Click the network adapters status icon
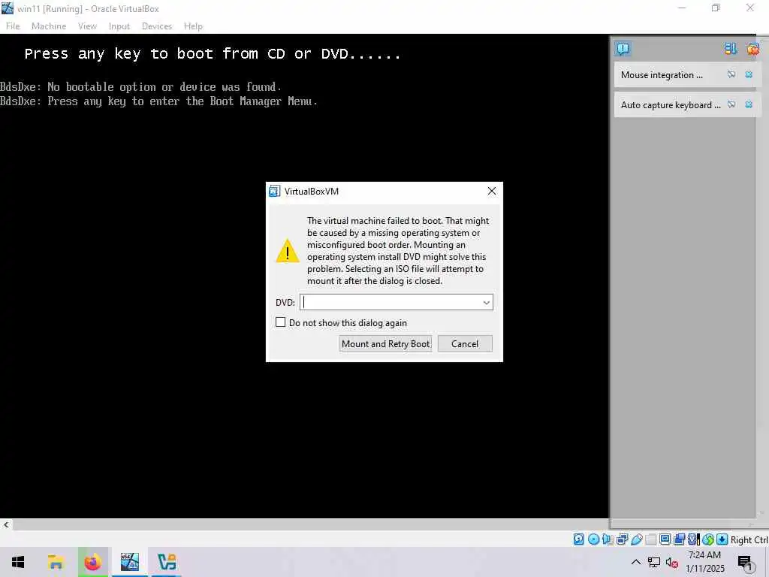Viewport: 769px width, 577px height. 622,539
